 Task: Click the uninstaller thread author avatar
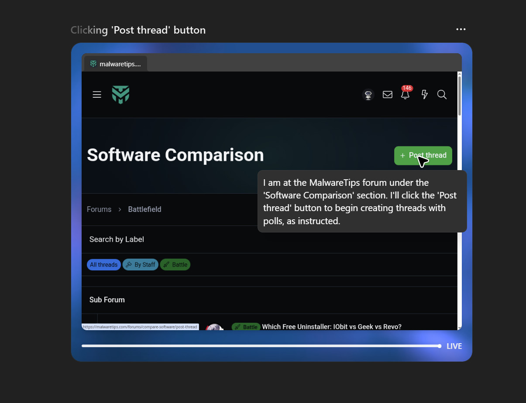pos(214,327)
